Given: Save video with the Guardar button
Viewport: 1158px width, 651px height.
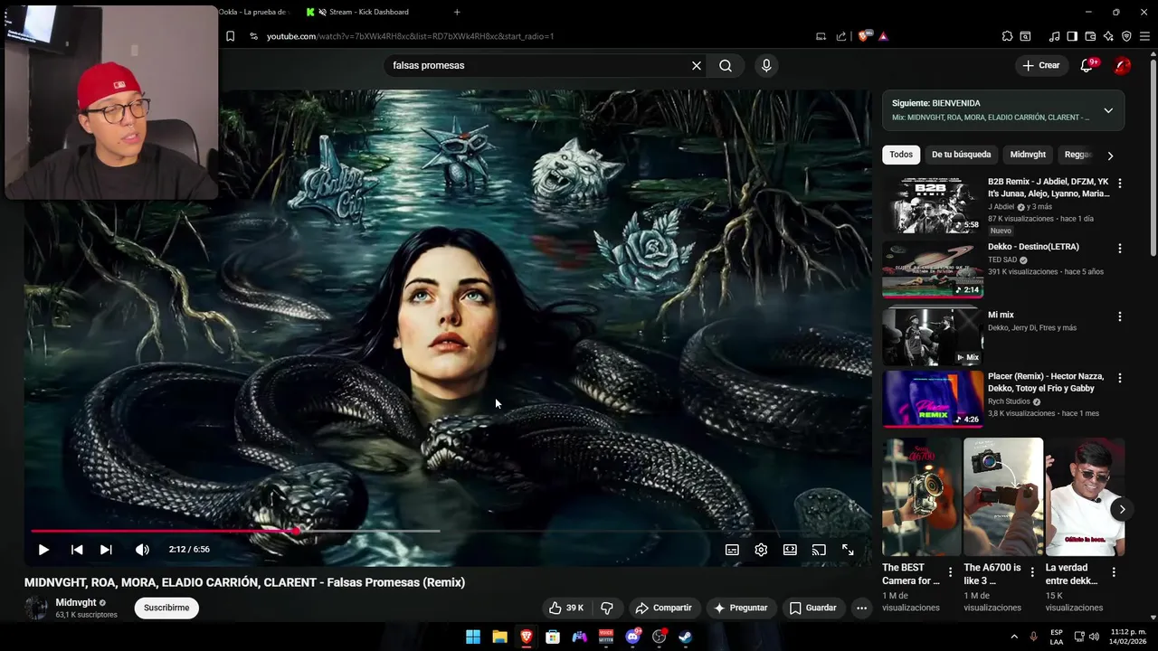Looking at the screenshot, I should [x=812, y=608].
